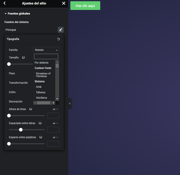Click the Altura de línea value field

click(x=53, y=116)
